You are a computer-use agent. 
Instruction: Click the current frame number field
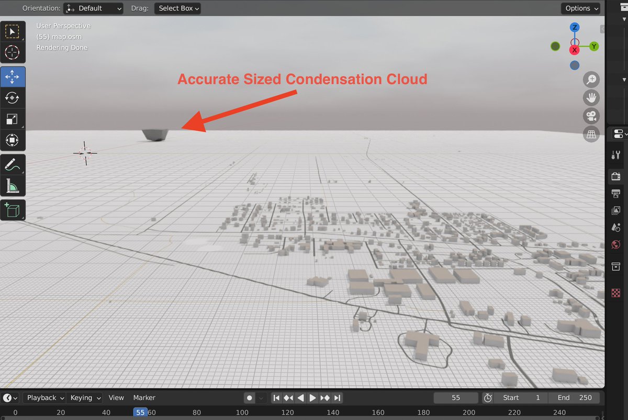pyautogui.click(x=456, y=398)
